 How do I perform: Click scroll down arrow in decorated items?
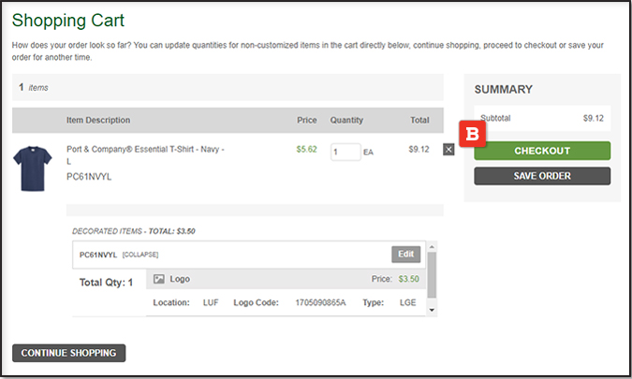point(432,309)
